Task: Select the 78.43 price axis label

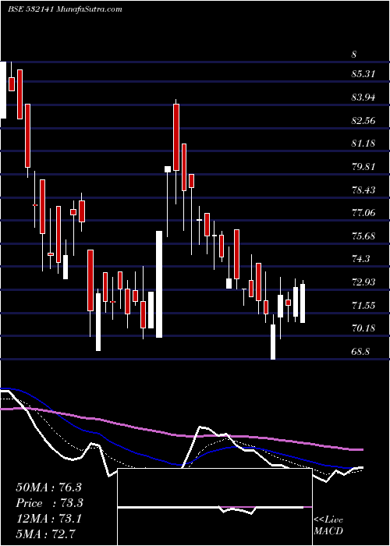Action: 364,190
